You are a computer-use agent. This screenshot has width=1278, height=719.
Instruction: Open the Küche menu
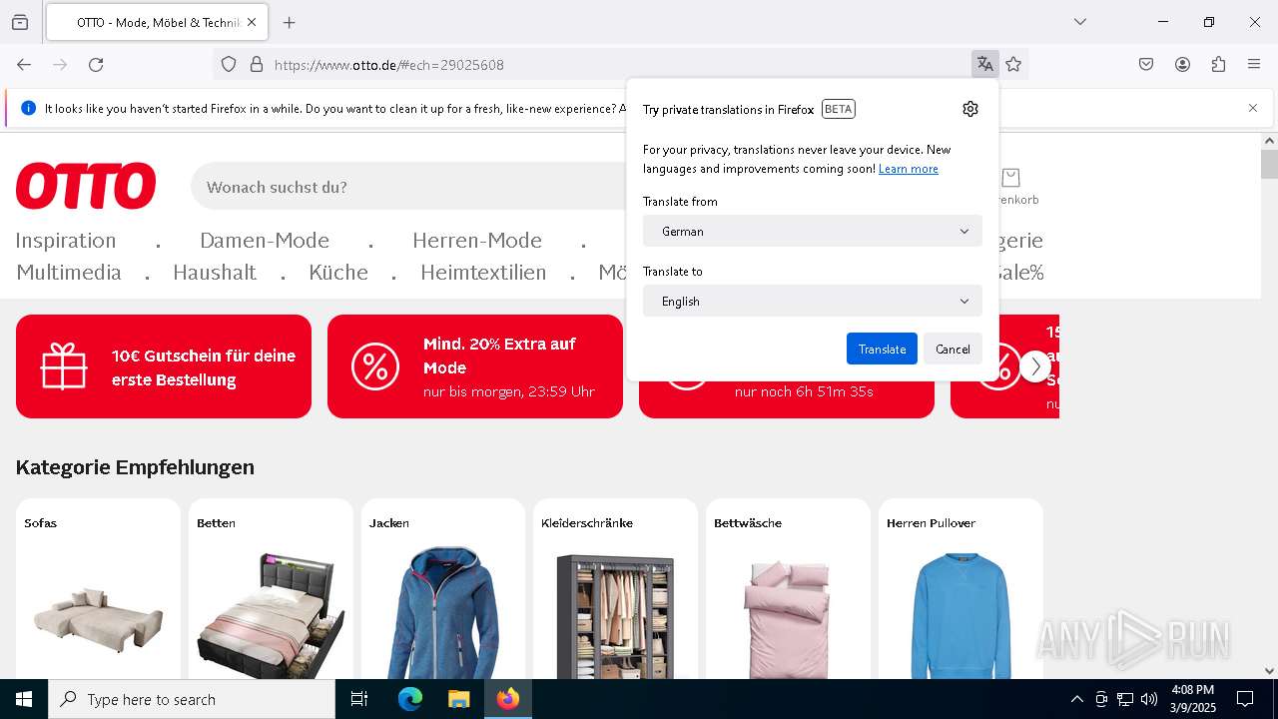(x=338, y=273)
